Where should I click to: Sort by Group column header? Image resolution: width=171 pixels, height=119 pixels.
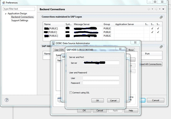click(108, 24)
